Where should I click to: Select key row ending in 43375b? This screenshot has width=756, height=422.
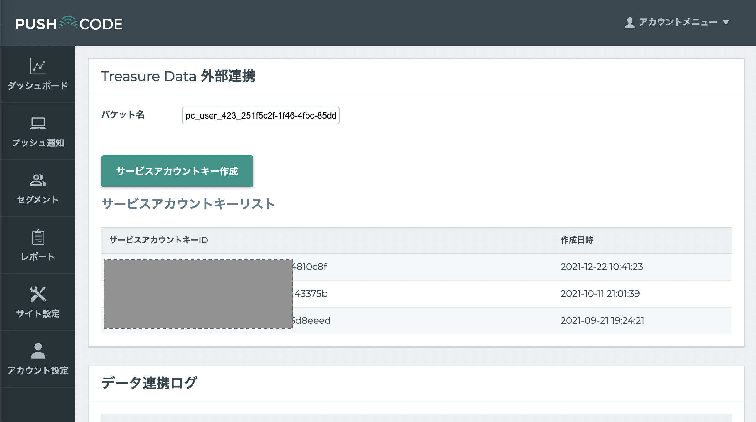click(x=311, y=294)
